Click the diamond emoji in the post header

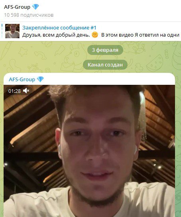click(x=40, y=79)
